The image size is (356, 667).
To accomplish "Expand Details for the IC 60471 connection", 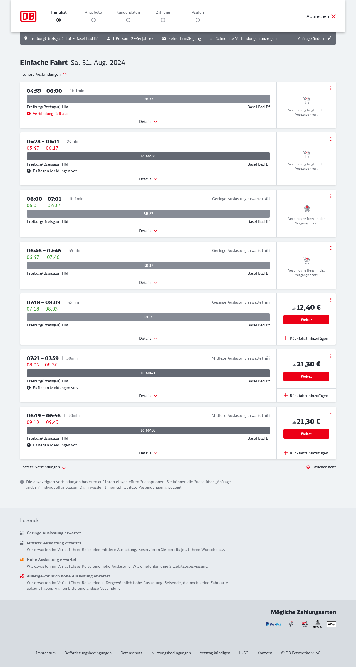I will [148, 396].
